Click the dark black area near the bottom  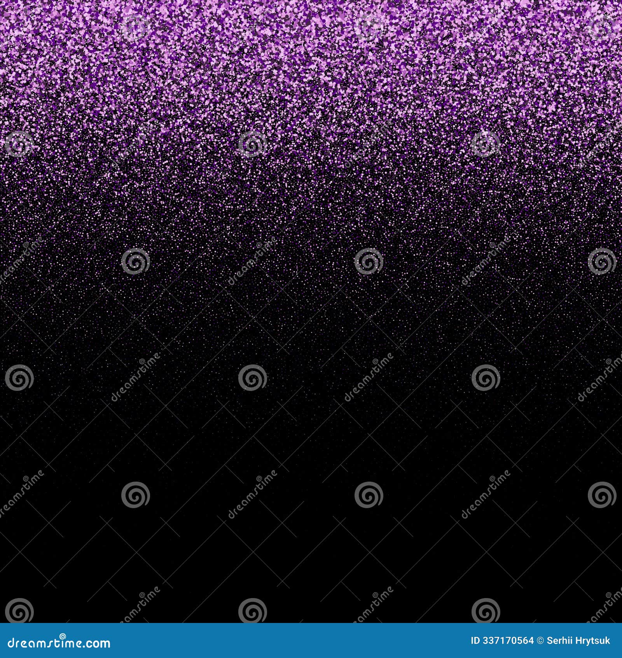point(311,565)
